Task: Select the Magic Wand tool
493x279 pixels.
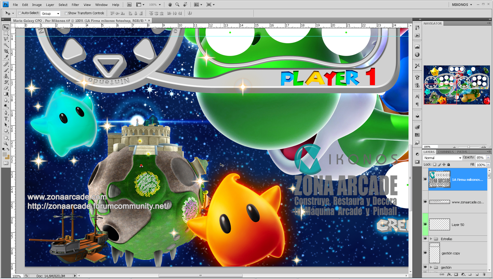Action: [6, 45]
